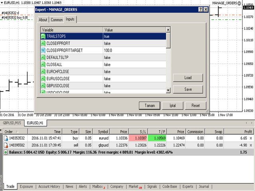This screenshot has height=191, width=255.
Task: Click the Commission column header
Action: pos(195,132)
